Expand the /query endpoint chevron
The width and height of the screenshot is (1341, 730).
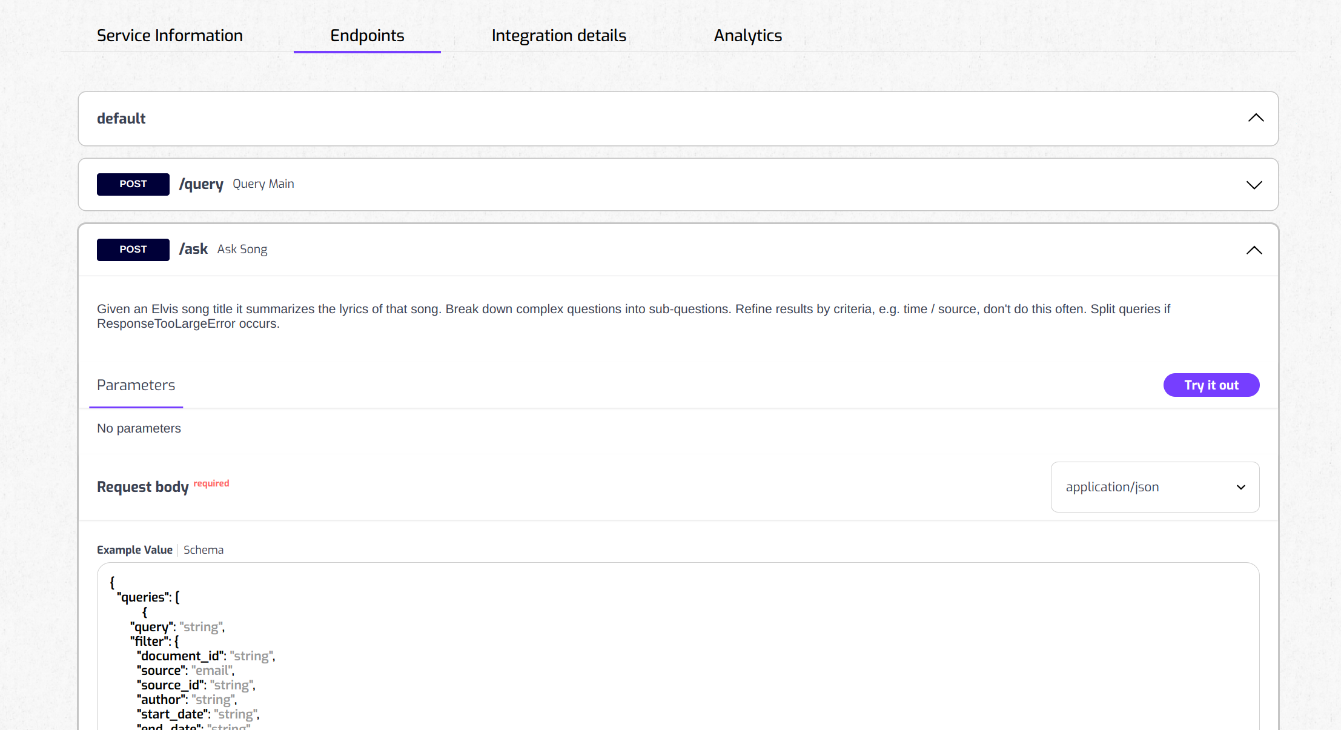click(1254, 185)
